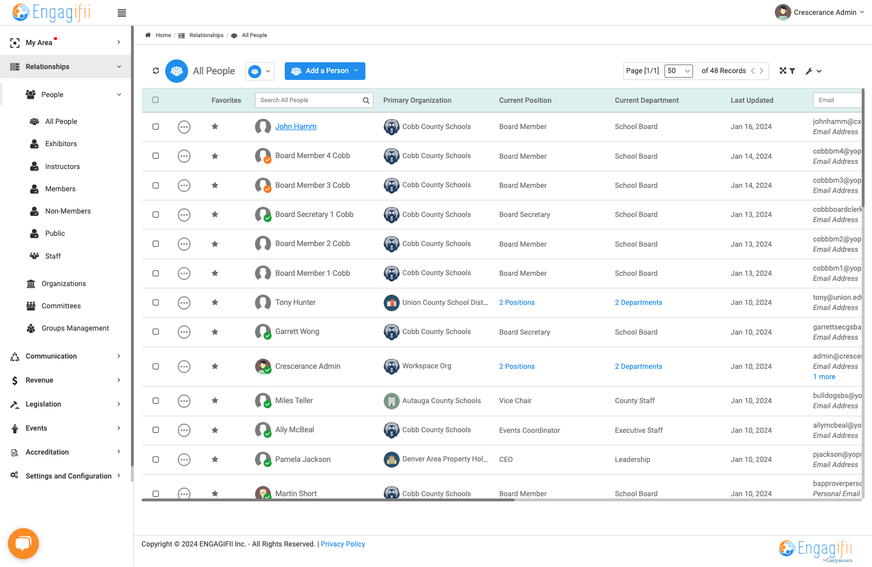872x567 pixels.
Task: Go to Groups Management
Action: 75,328
